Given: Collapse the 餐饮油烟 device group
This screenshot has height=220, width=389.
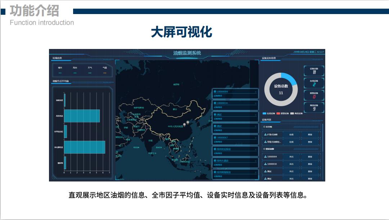Looking at the screenshot, I should tap(264, 149).
